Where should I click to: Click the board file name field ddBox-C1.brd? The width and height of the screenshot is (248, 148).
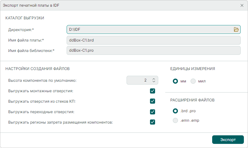153,40
